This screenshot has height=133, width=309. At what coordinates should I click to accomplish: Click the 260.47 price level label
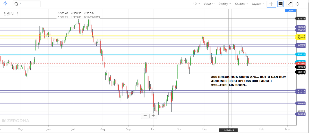[x=301, y=103]
